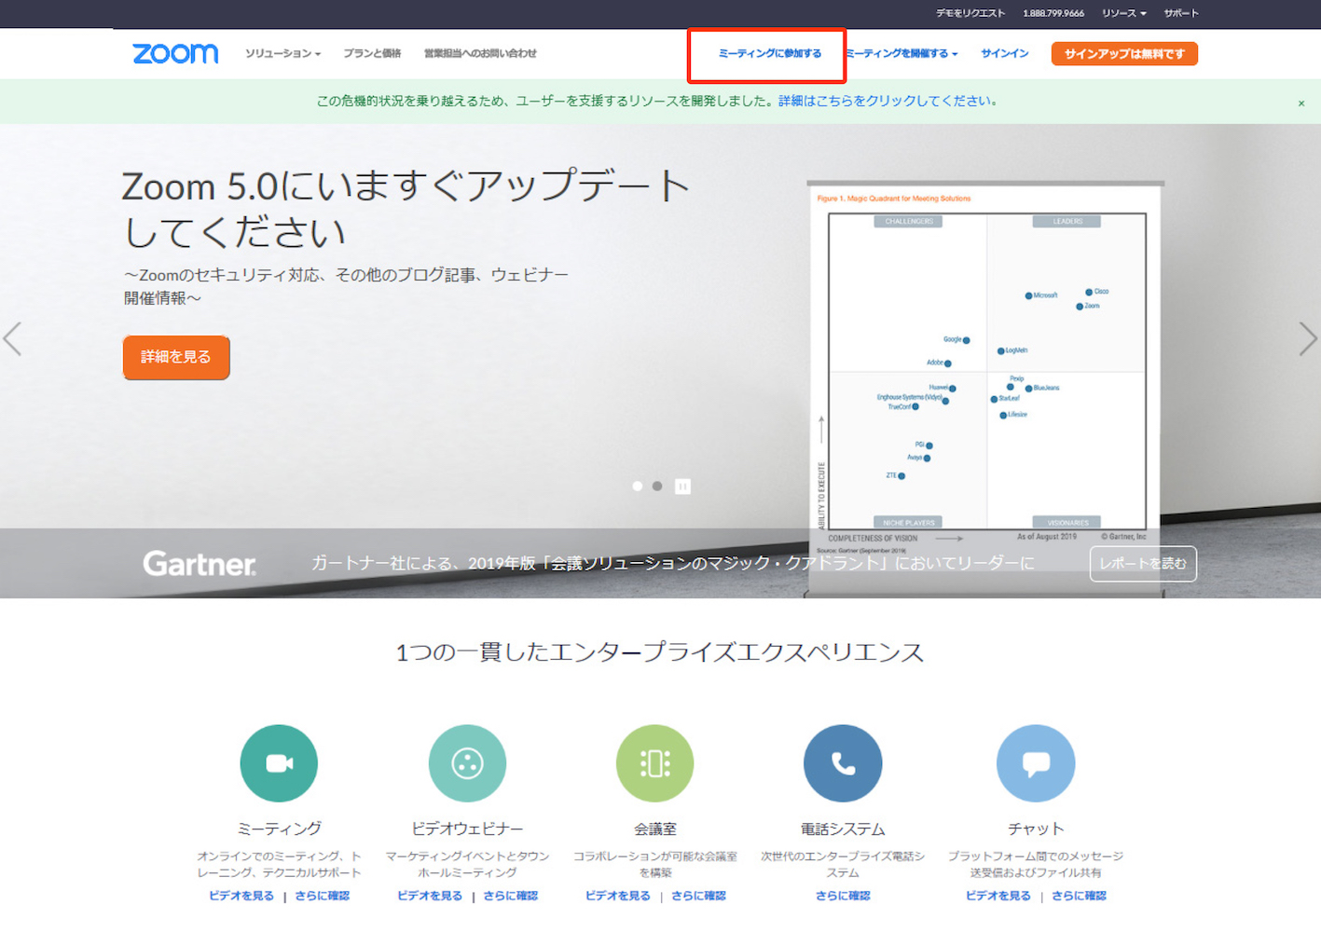Click さらに確認 under チャット
Image resolution: width=1321 pixels, height=932 pixels.
tap(1080, 896)
